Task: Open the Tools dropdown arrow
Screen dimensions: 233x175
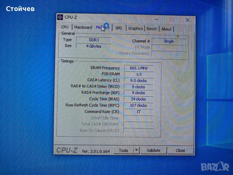Action: [136, 150]
